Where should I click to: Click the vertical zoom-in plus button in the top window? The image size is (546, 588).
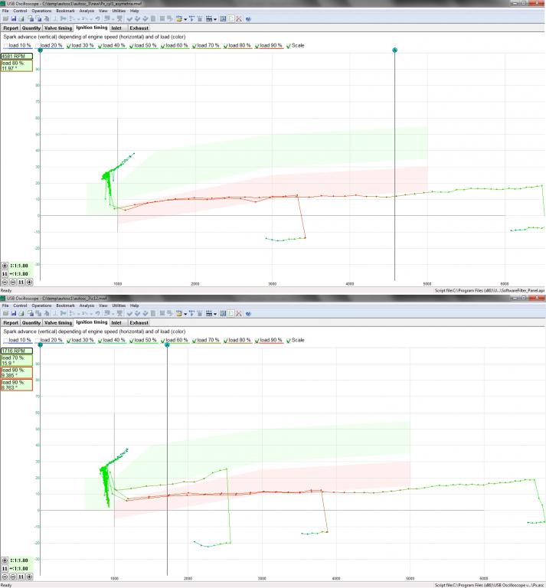(5, 266)
